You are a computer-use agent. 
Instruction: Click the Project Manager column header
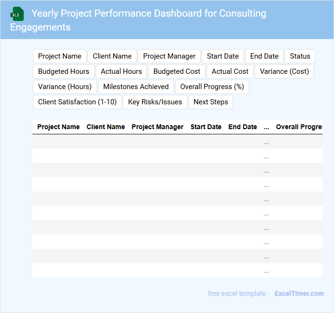pyautogui.click(x=157, y=127)
